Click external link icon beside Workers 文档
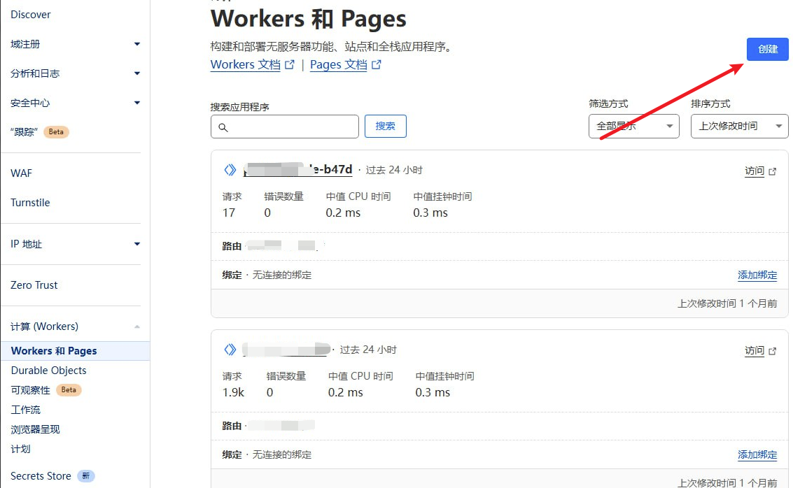This screenshot has height=488, width=793. click(x=290, y=64)
